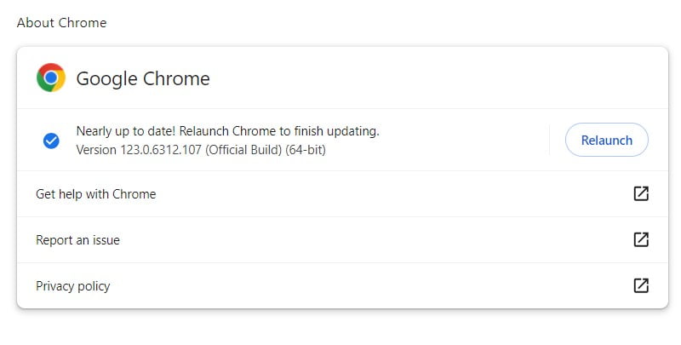The width and height of the screenshot is (681, 345).
Task: Click the vertical divider beside Relaunch button
Action: pyautogui.click(x=550, y=141)
